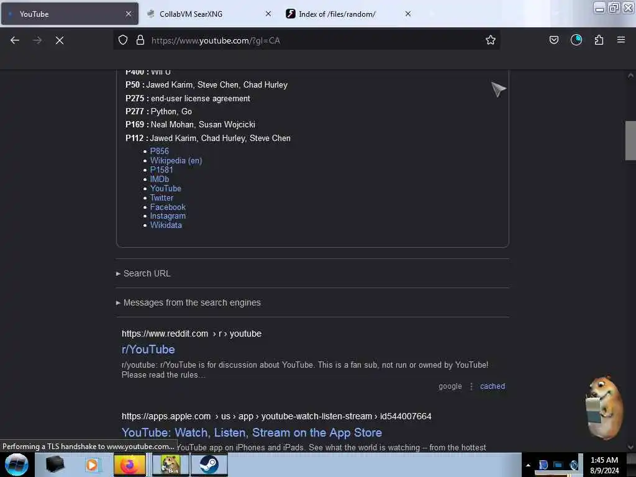Click the hamster desktop assistant
636x477 pixels.
(x=603, y=407)
